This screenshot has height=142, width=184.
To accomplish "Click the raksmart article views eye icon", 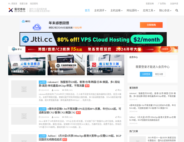I will click(x=63, y=90).
